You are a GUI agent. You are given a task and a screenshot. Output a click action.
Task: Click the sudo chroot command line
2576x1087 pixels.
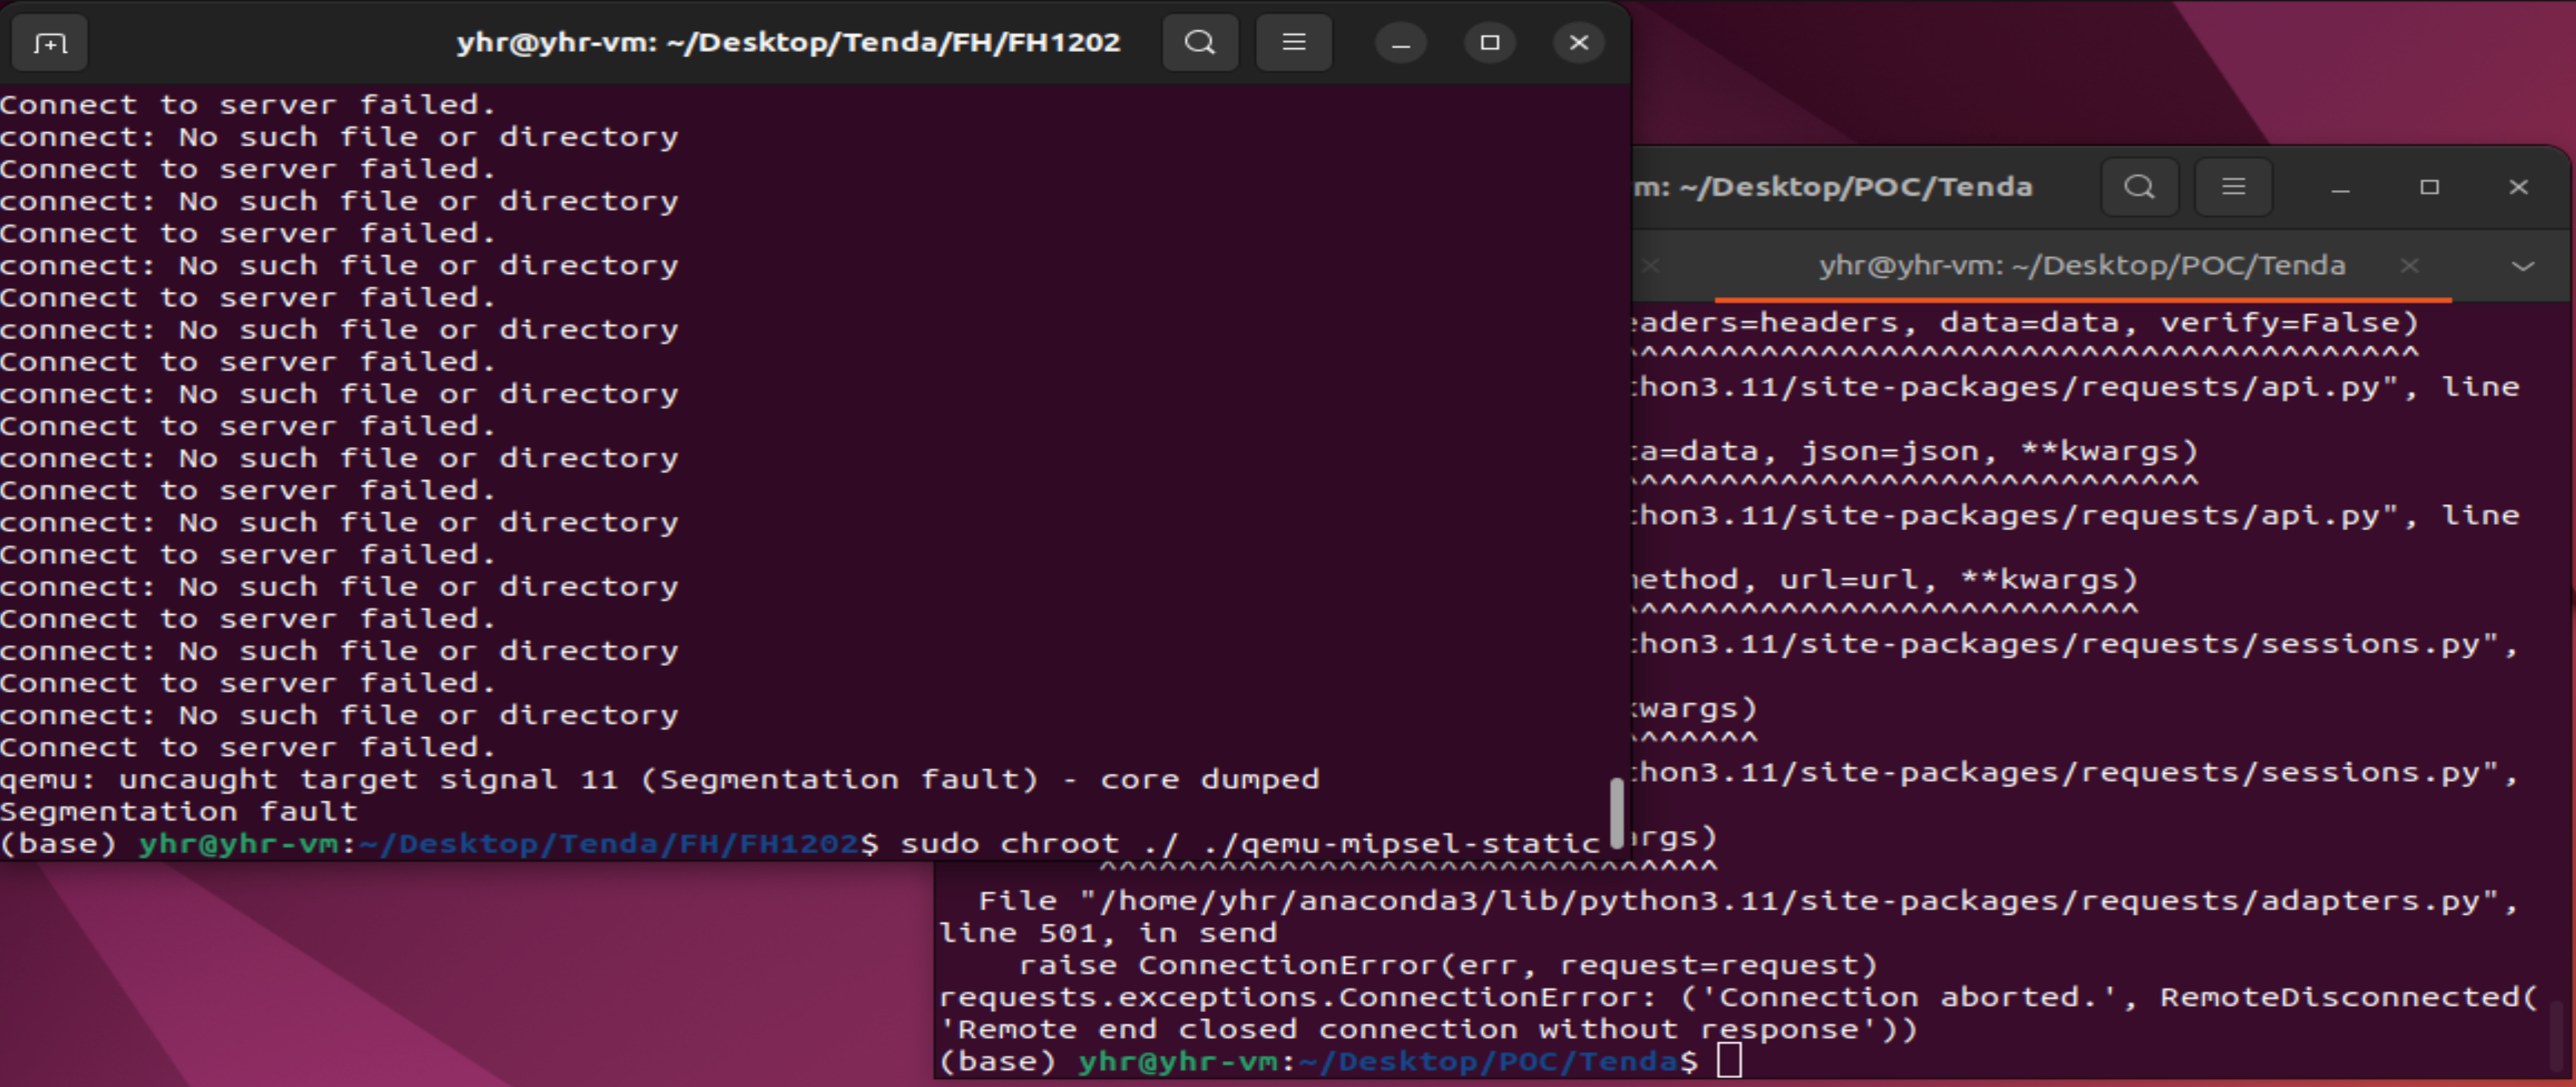[1250, 844]
